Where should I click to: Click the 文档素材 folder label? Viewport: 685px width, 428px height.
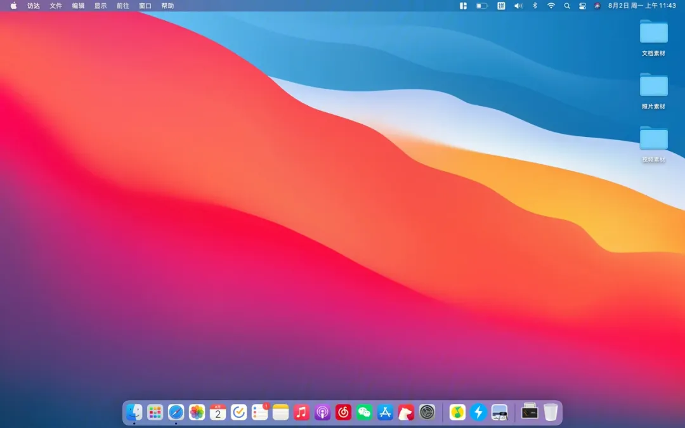[x=653, y=53]
